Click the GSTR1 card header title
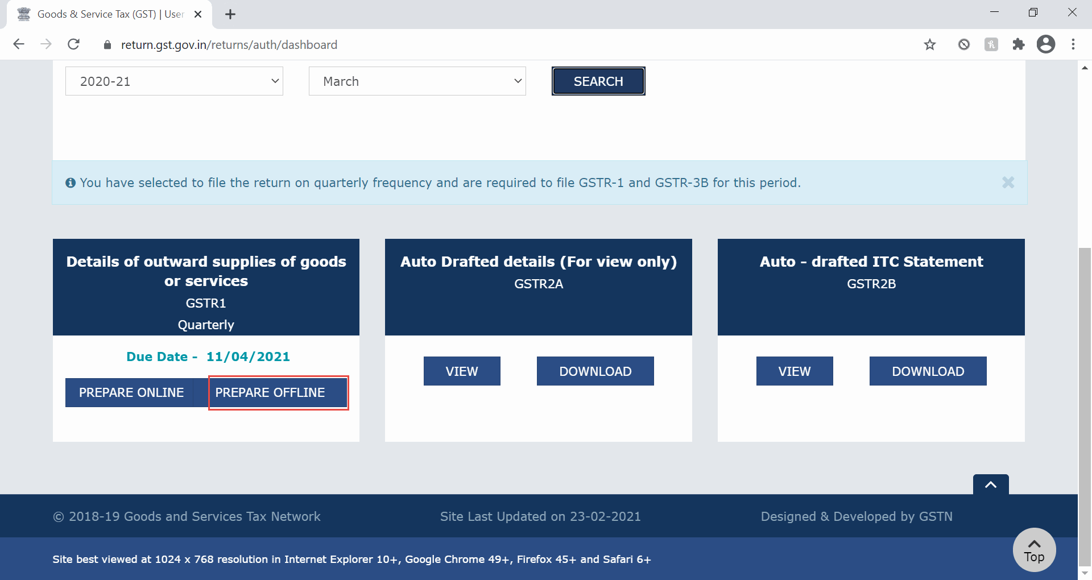This screenshot has height=580, width=1092. tap(206, 271)
